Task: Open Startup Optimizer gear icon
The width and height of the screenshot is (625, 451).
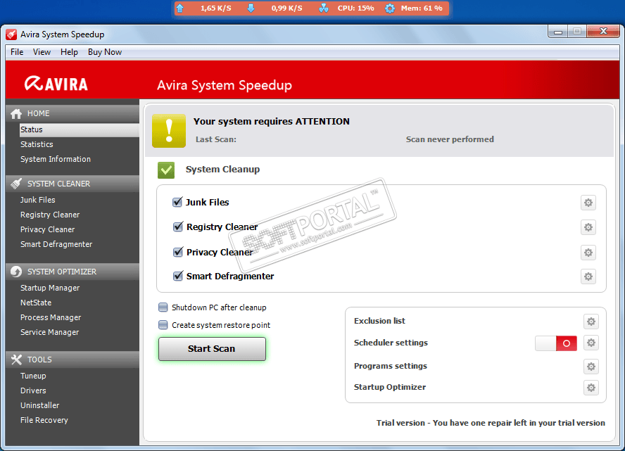Action: point(591,387)
